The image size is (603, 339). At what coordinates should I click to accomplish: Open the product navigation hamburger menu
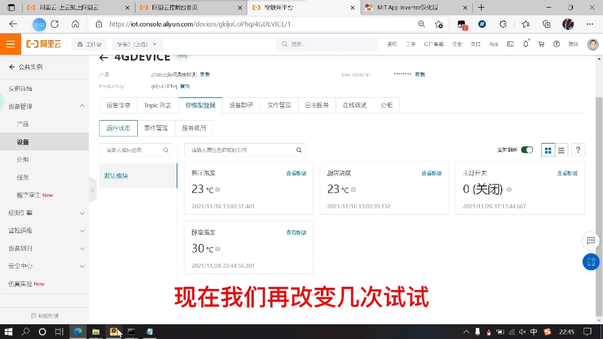click(9, 44)
